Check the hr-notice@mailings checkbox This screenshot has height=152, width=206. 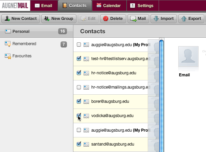(79, 87)
